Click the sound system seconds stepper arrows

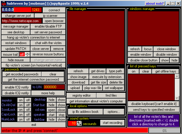79,123
